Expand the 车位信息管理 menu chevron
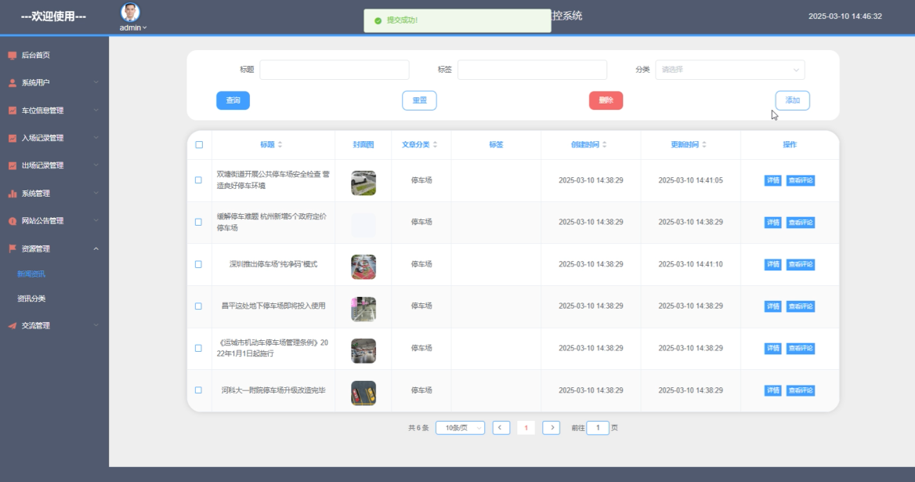The width and height of the screenshot is (915, 482). 96,111
